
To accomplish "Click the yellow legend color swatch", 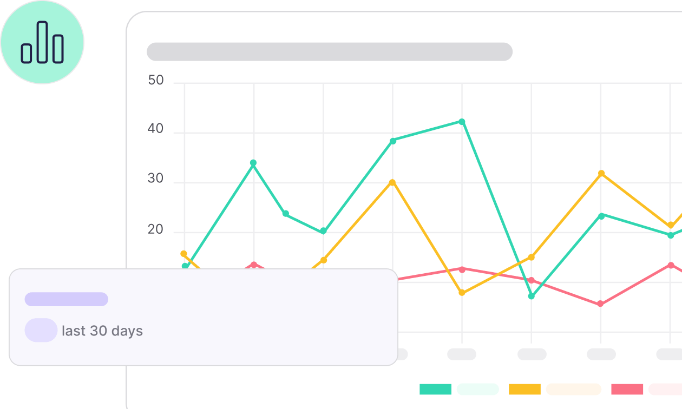I will pos(524,389).
